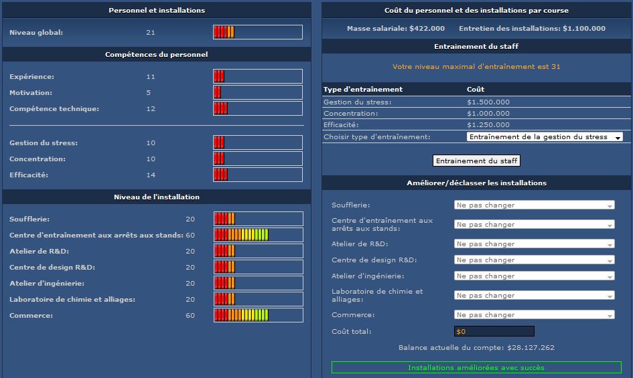Click the Concentration skill level bar

pos(258,159)
